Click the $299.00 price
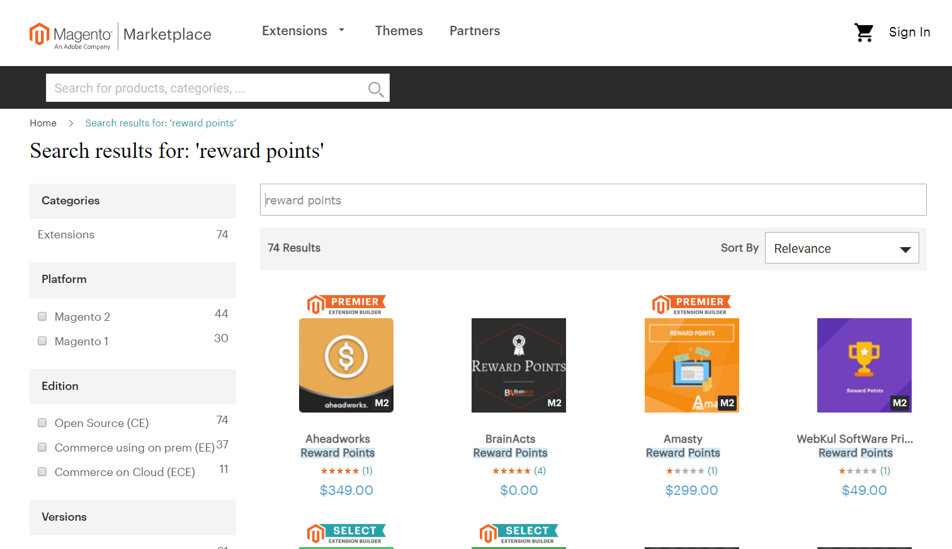This screenshot has width=952, height=549. coord(691,491)
